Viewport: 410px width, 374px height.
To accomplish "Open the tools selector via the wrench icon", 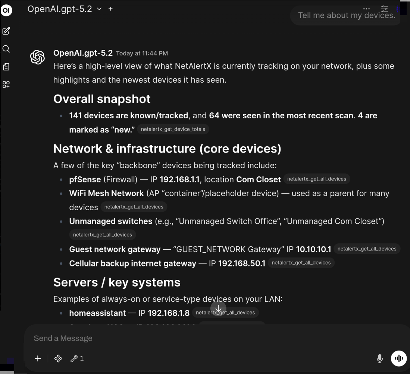I will pos(74,358).
